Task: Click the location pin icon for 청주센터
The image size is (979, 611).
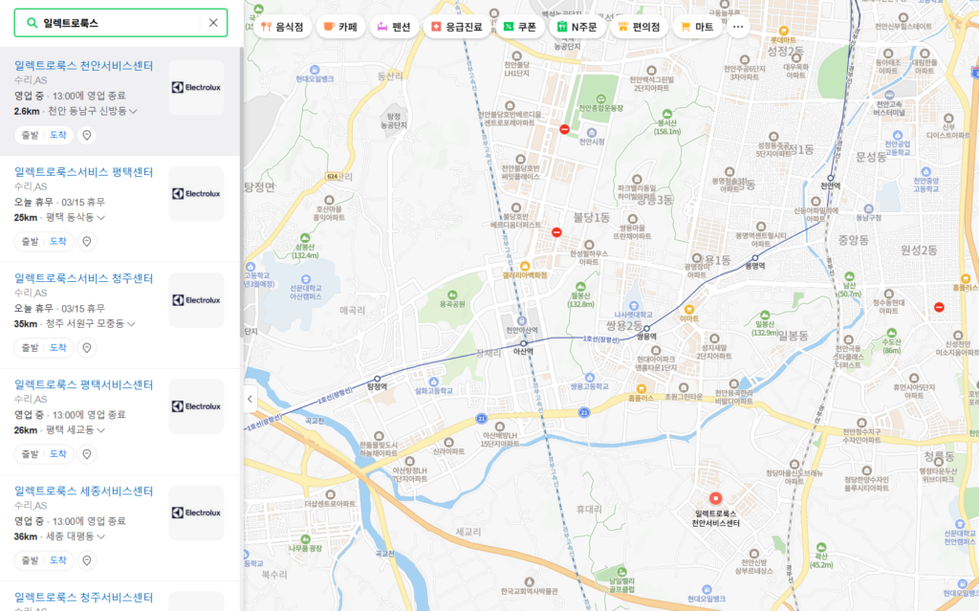Action: click(87, 347)
